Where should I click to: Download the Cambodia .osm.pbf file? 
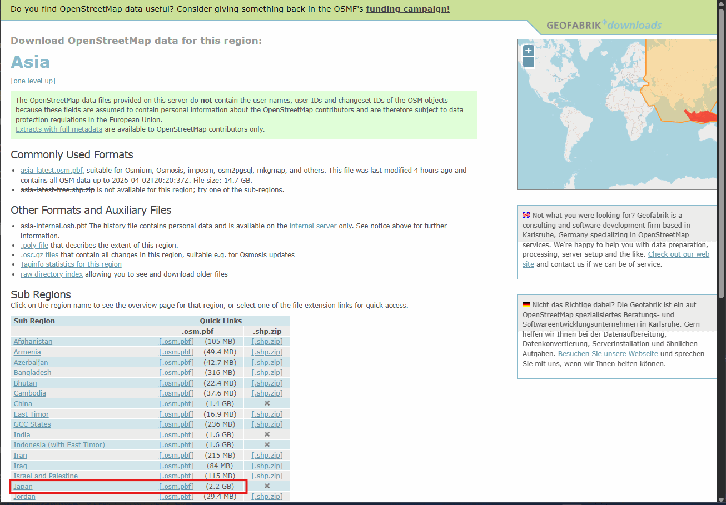[176, 393]
